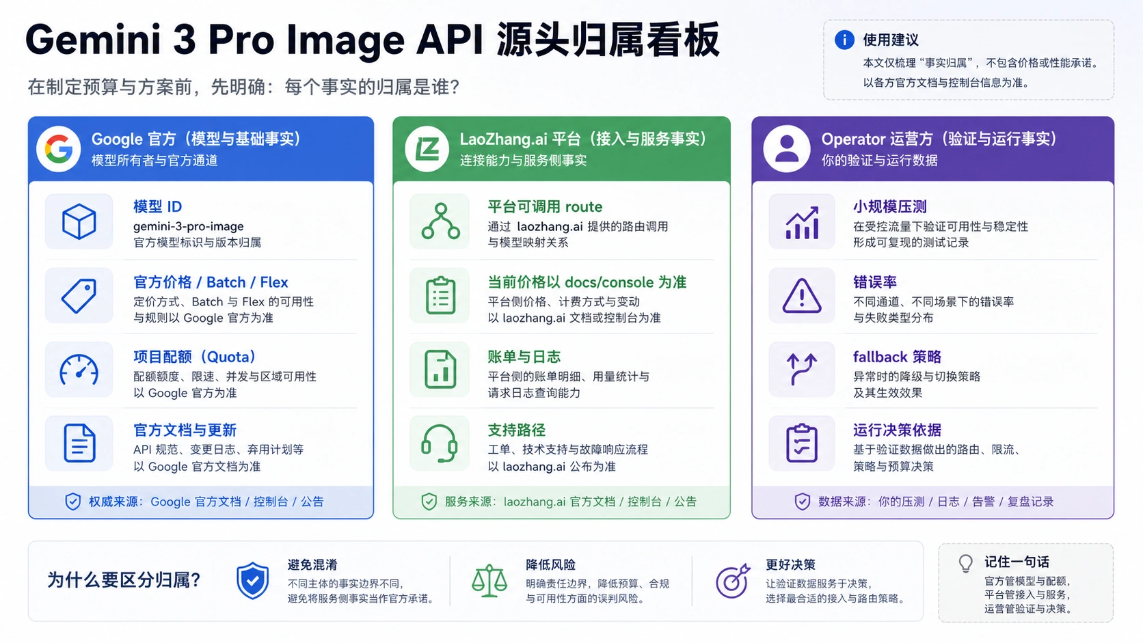Click the price tag icon for 官方价格
Image resolution: width=1143 pixels, height=643 pixels.
pyautogui.click(x=79, y=296)
